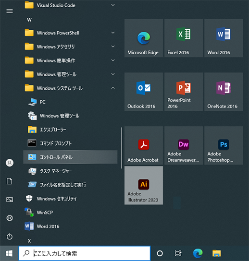Click the ここに入力して検索 search box
Image resolution: width=249 pixels, height=261 pixels.
[x=85, y=253]
